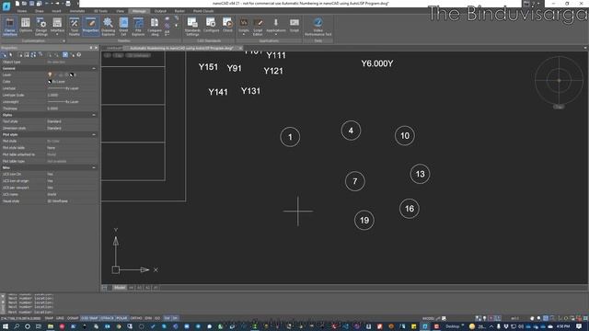This screenshot has height=331, width=589.
Task: Launch the Script Editor
Action: (x=258, y=27)
